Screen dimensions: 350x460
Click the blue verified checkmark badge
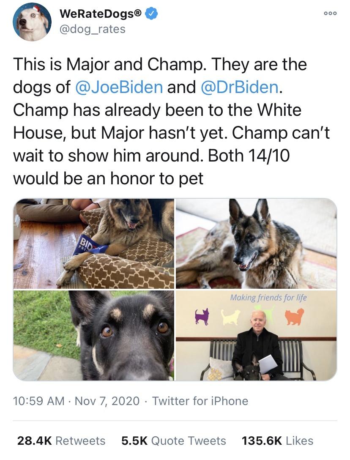click(151, 14)
